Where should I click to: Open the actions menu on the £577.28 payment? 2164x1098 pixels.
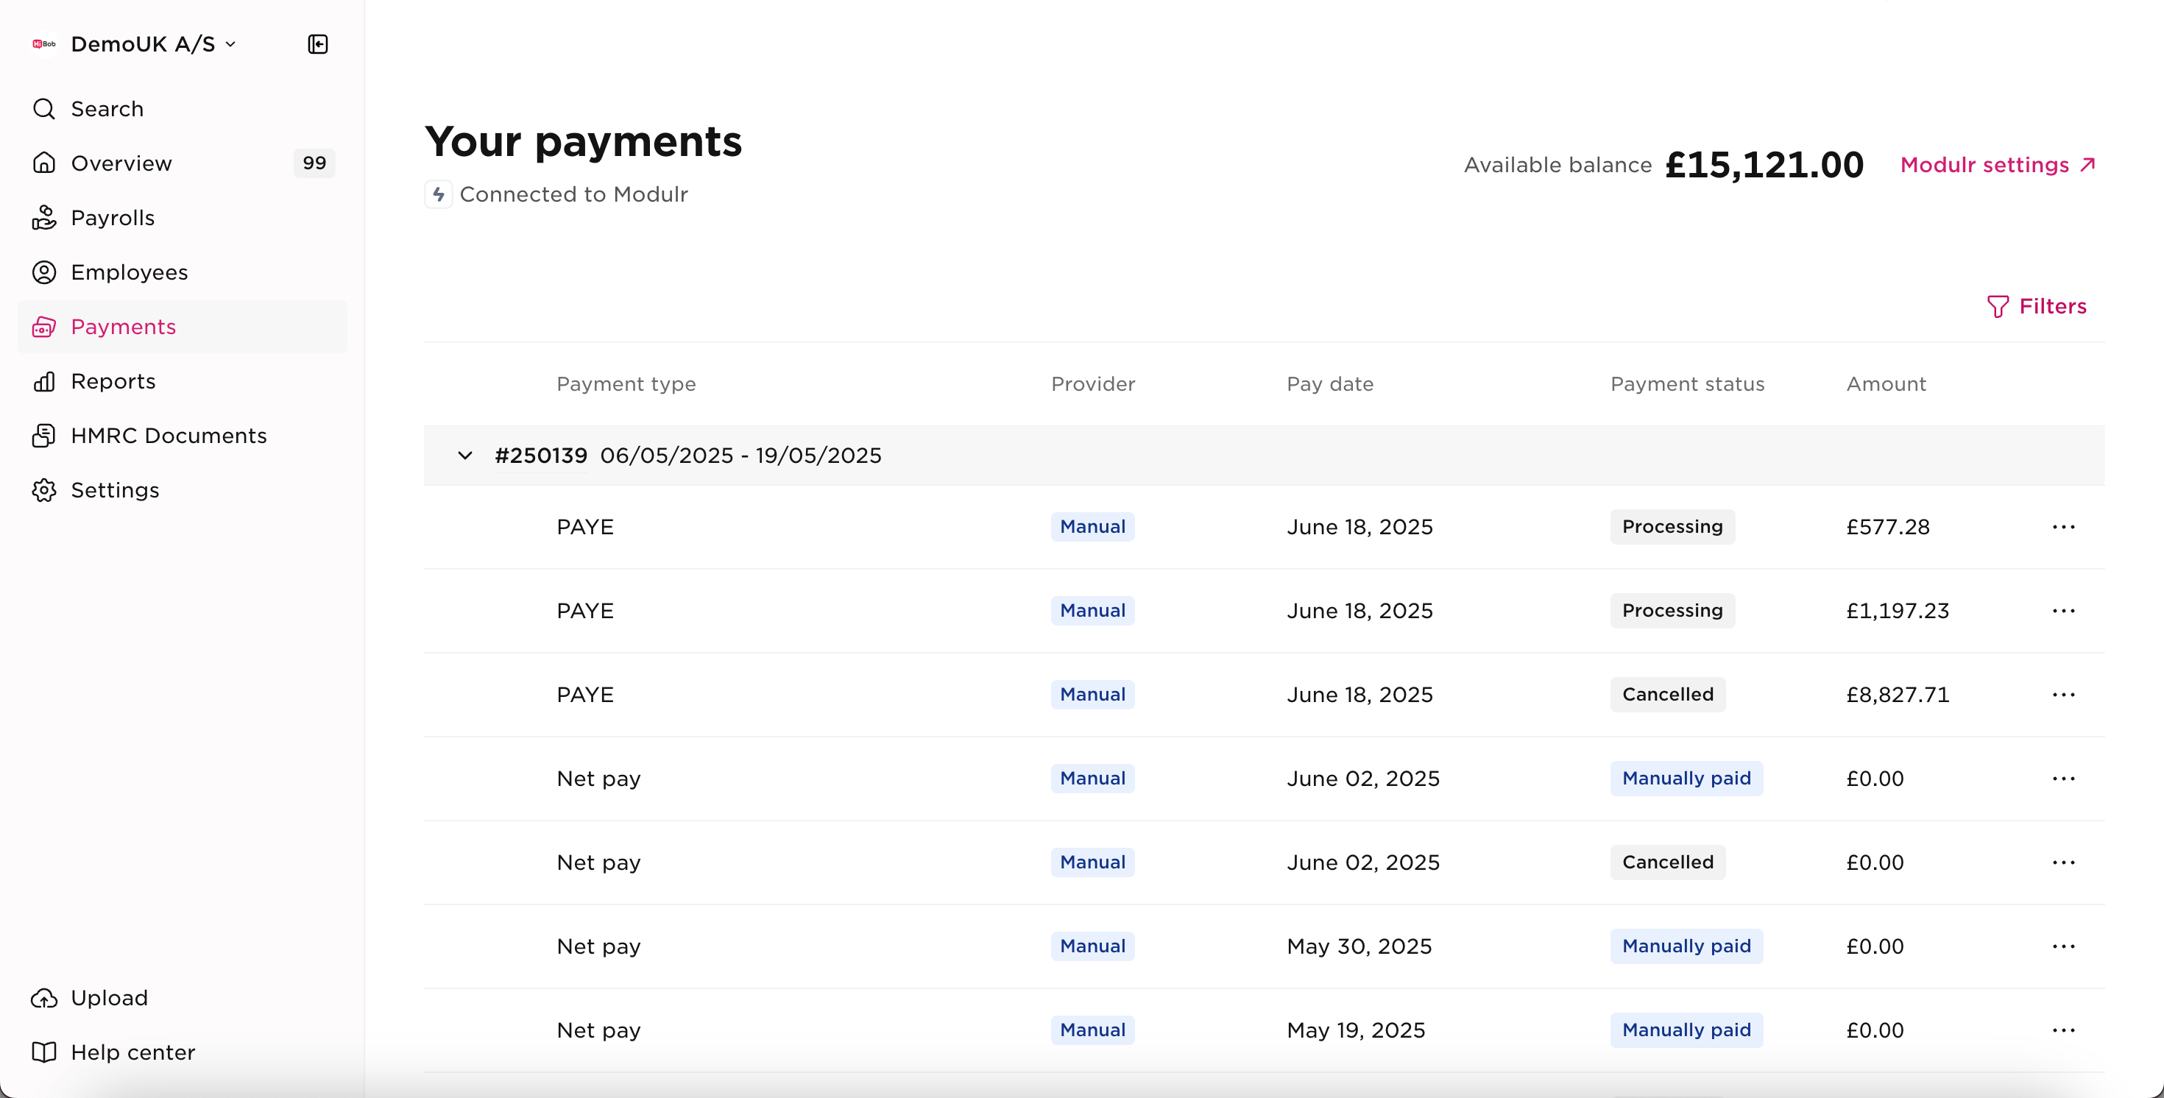pyautogui.click(x=2065, y=527)
